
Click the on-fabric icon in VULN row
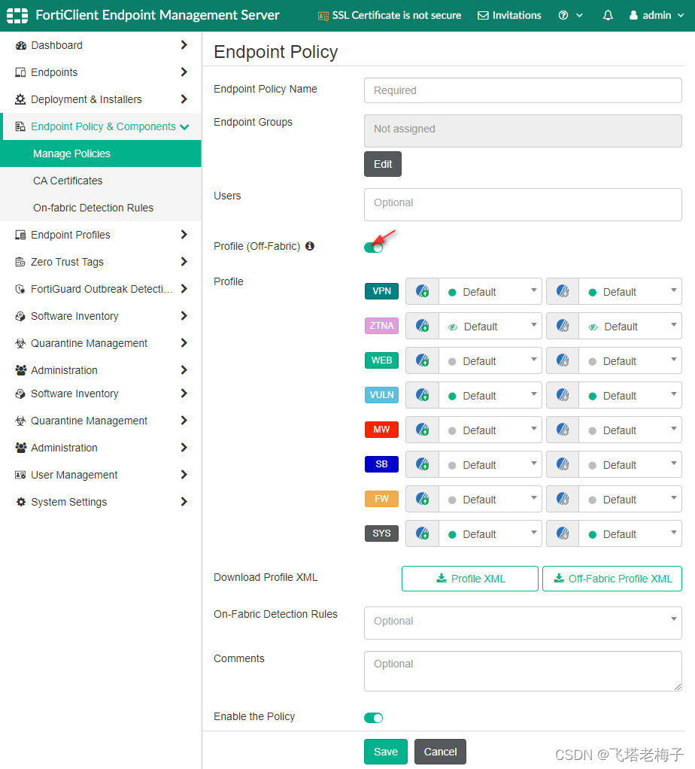pyautogui.click(x=423, y=395)
